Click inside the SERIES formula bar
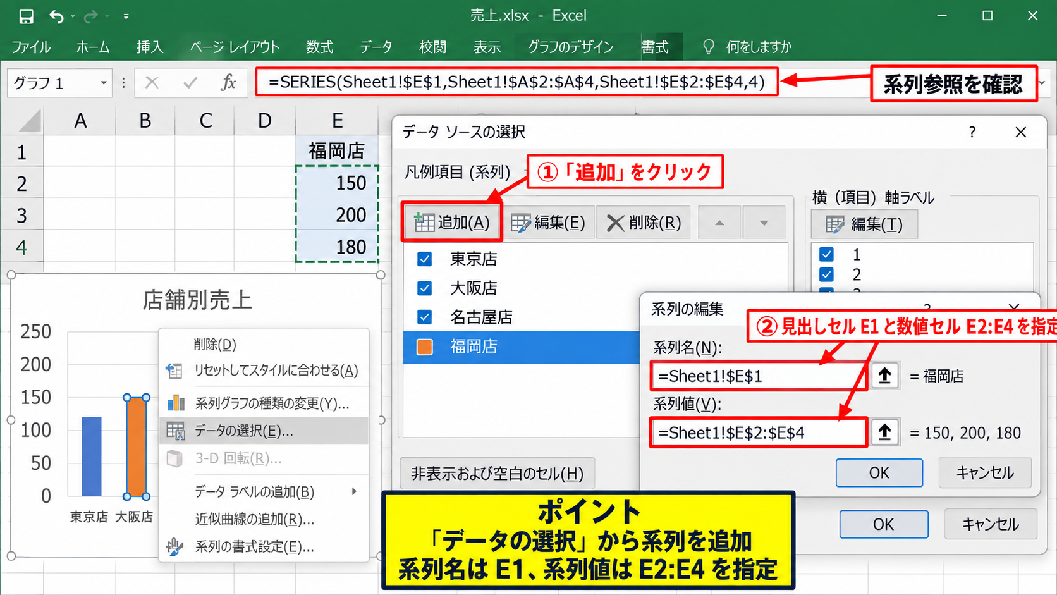 (516, 82)
